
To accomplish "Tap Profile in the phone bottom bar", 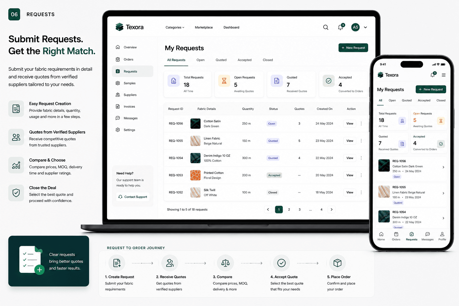I will (442, 236).
